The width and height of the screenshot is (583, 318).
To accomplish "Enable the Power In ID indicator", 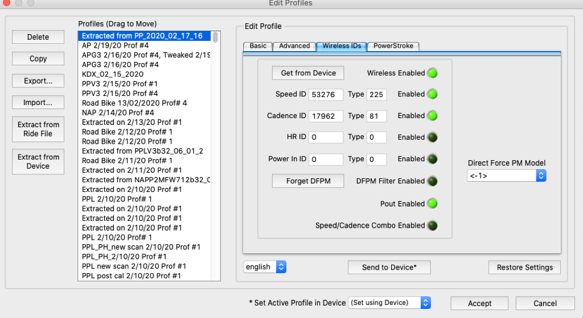I will [x=433, y=159].
